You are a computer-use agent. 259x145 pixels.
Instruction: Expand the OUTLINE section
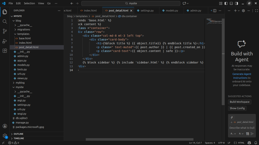(18, 134)
